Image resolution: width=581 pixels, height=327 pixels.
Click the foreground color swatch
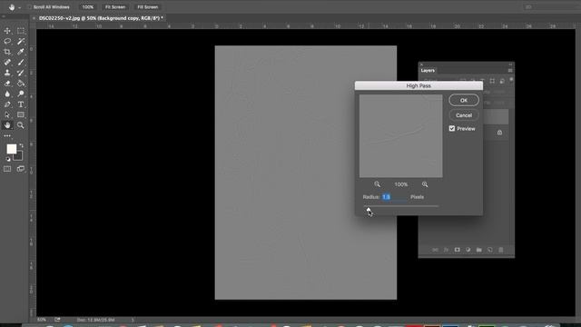coord(11,149)
